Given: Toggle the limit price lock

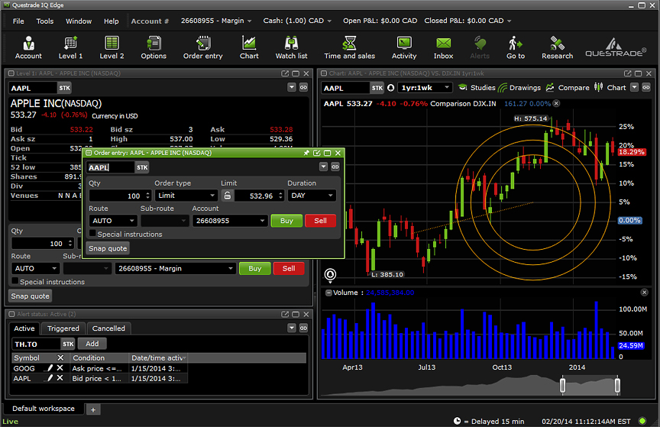Looking at the screenshot, I should [227, 196].
